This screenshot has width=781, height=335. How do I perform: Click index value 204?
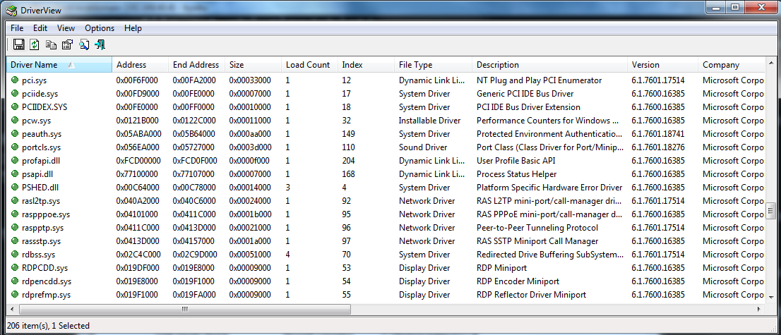point(349,161)
